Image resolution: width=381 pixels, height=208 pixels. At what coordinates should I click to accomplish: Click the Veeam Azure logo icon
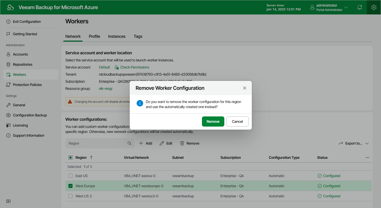tap(10, 7)
